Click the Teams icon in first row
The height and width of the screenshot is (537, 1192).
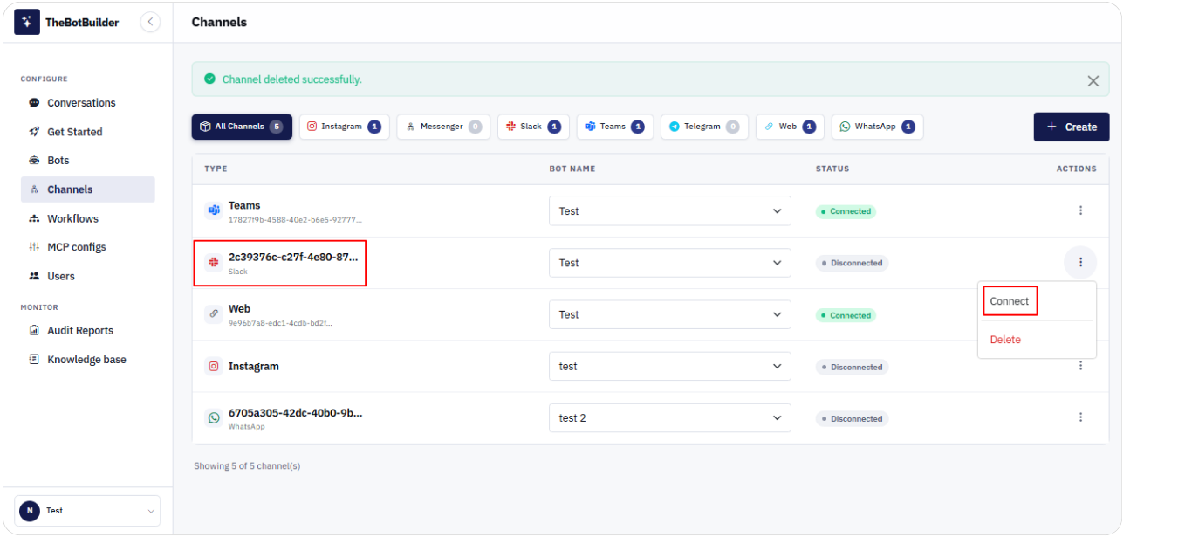214,210
